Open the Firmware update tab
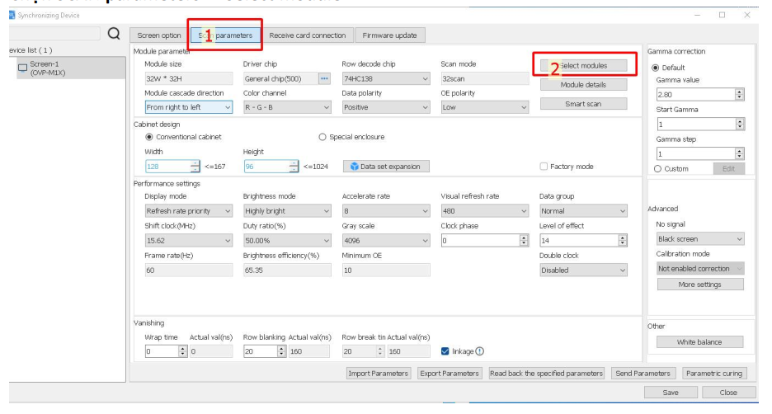 (x=388, y=35)
